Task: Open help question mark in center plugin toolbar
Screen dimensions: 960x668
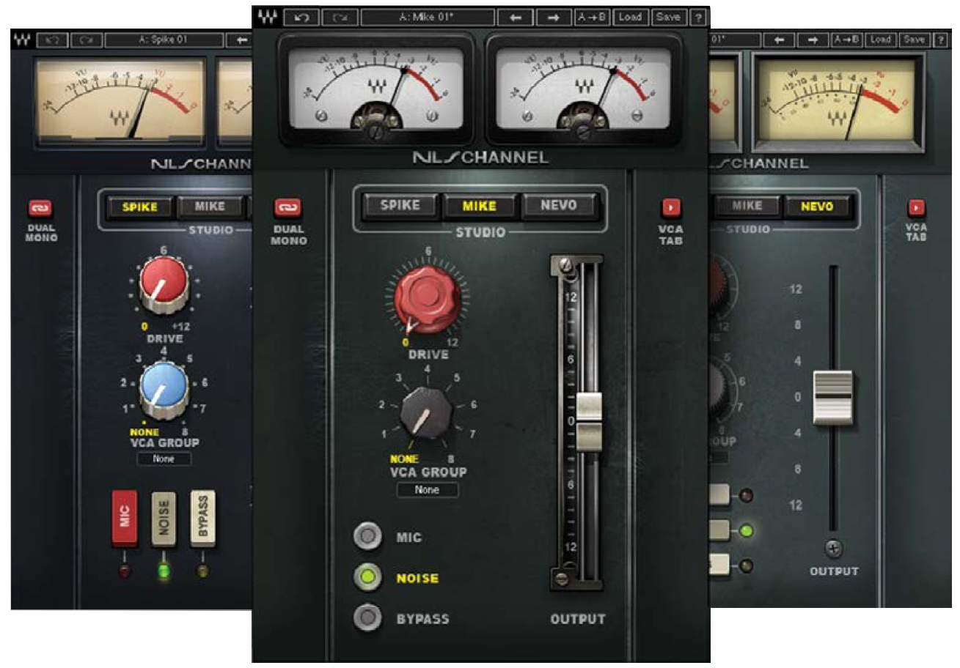Action: [697, 17]
